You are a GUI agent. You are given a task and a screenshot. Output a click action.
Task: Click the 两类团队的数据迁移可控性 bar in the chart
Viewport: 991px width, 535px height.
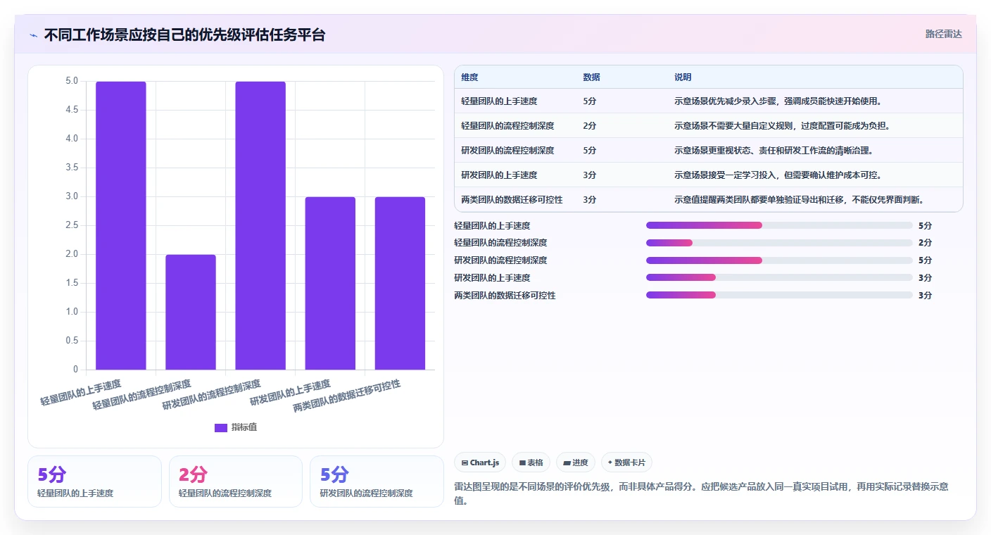400,283
